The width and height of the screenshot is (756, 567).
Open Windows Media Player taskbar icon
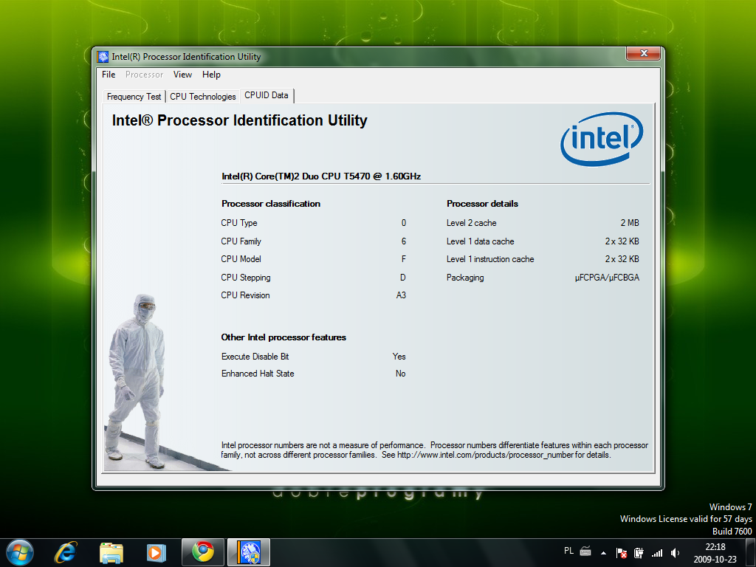(156, 551)
